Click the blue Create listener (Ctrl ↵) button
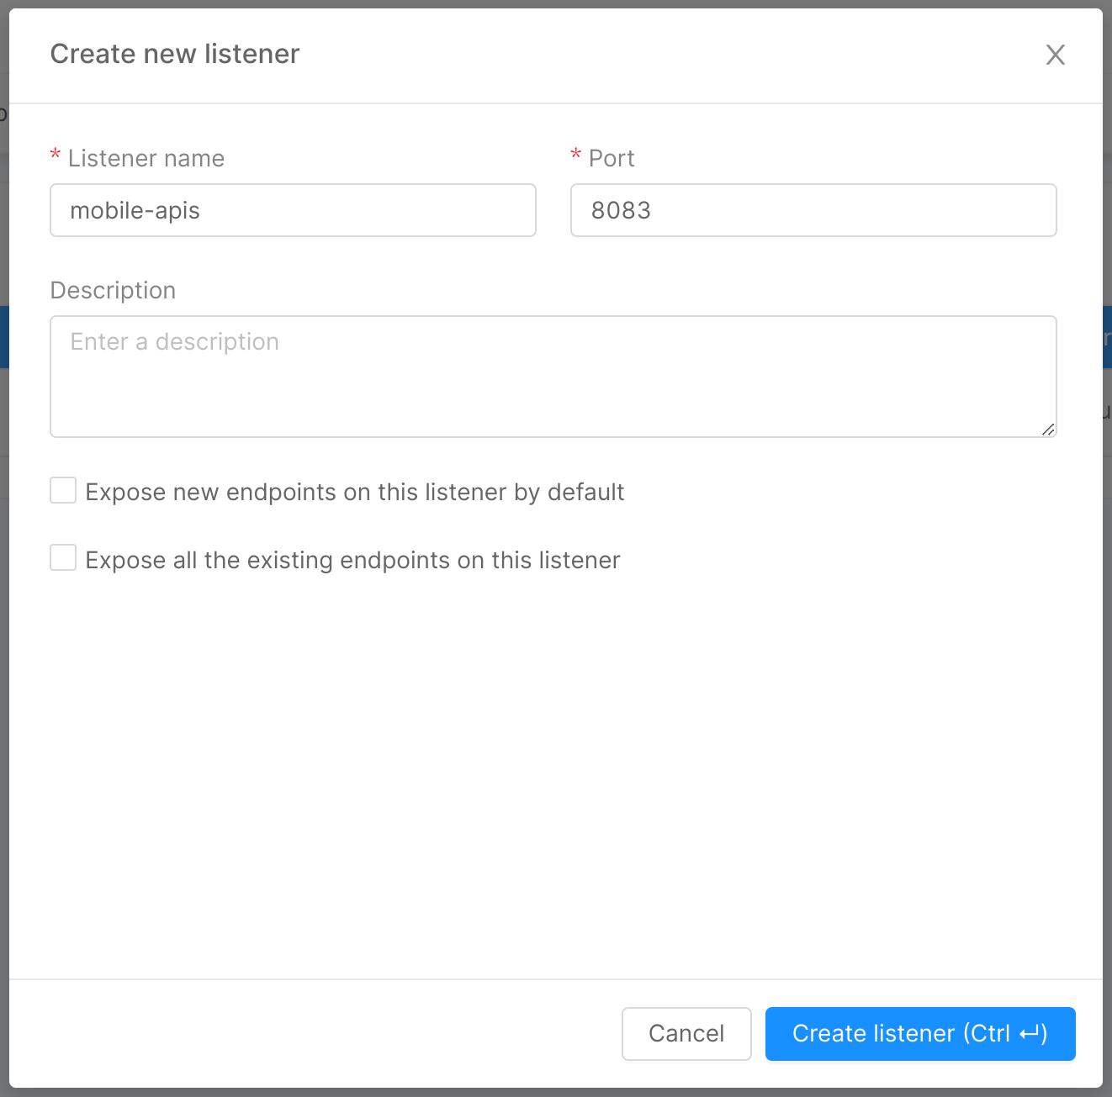 pos(919,1034)
